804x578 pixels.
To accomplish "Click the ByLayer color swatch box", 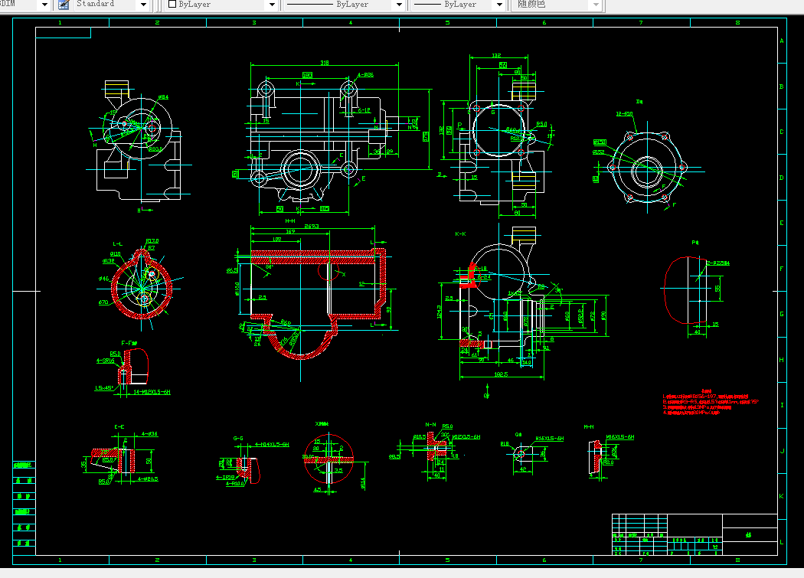I will point(172,4).
